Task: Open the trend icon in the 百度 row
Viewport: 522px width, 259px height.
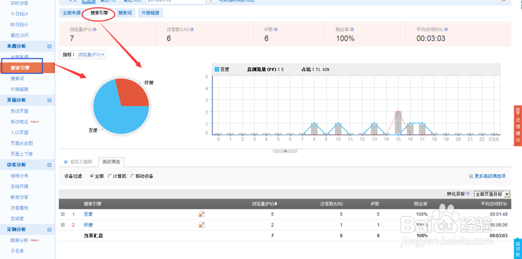Action: click(x=201, y=214)
